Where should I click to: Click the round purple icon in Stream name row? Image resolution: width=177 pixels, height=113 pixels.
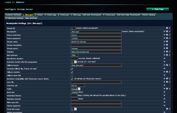(x=167, y=42)
